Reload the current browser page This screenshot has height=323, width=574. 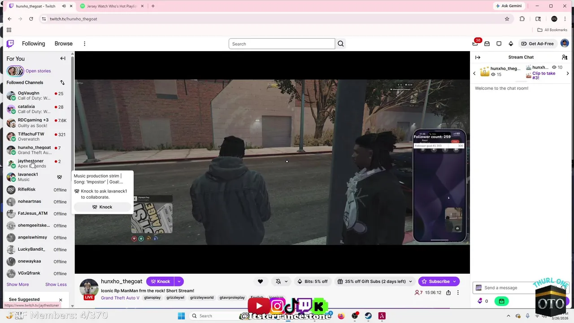click(x=31, y=19)
